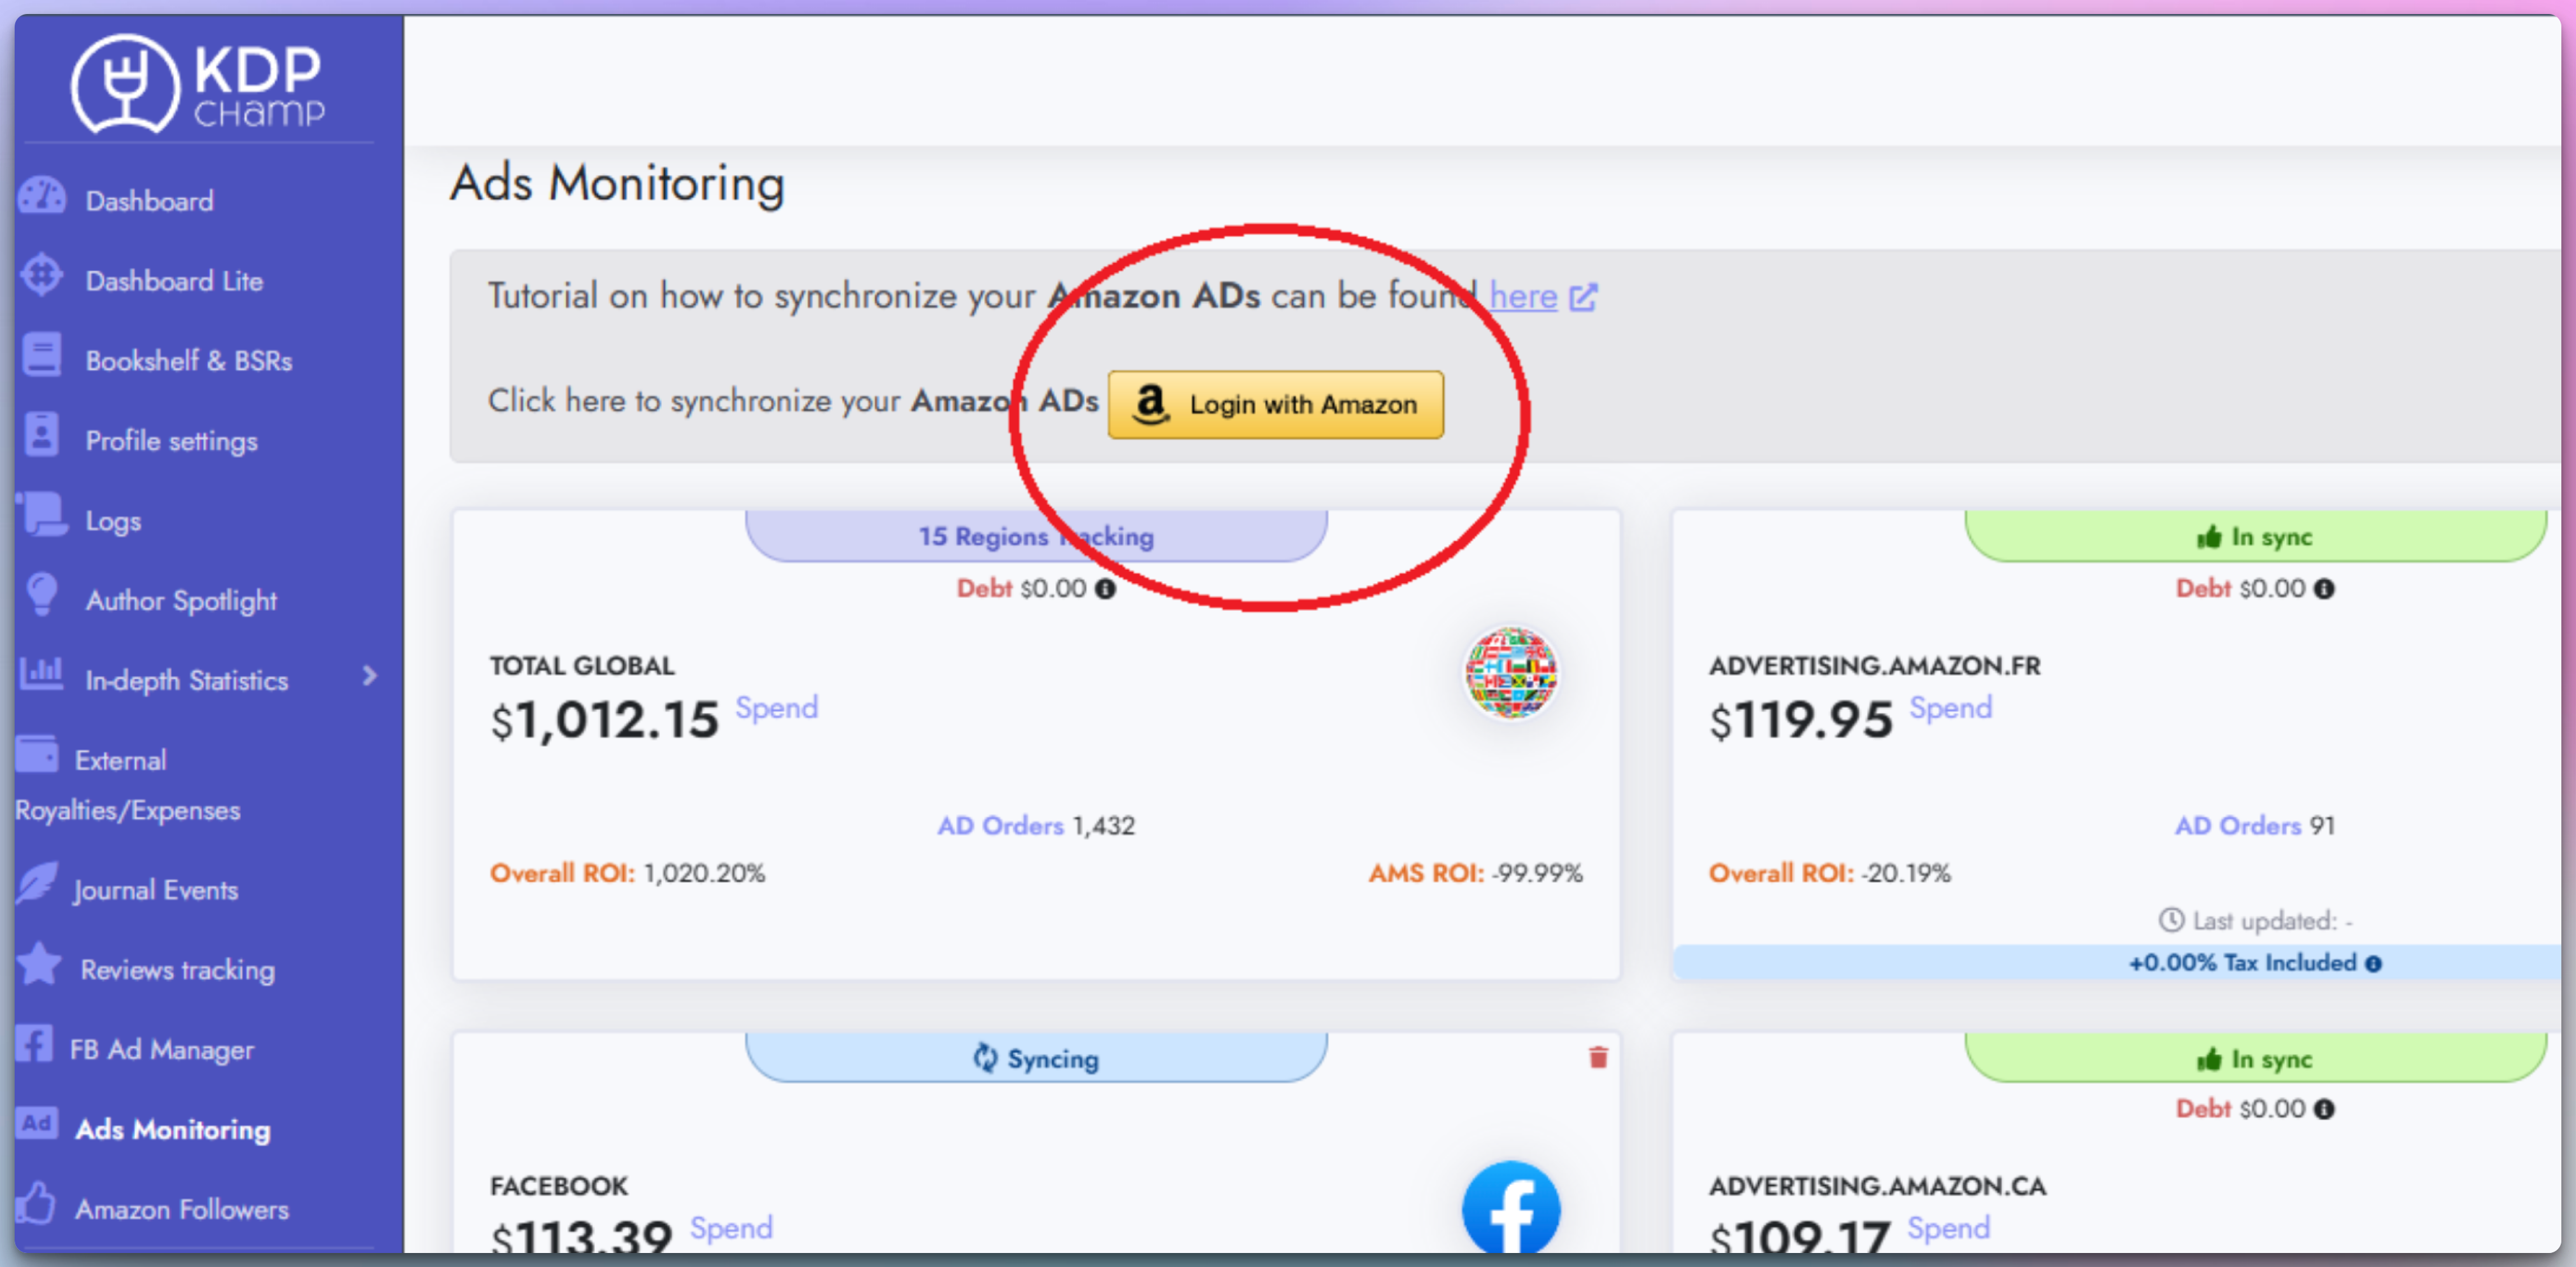Click the Reviews tracking star icon
Image resolution: width=2576 pixels, height=1267 pixels.
(x=40, y=965)
